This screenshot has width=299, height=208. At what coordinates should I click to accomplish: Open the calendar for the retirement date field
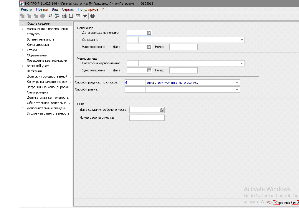click(x=149, y=33)
